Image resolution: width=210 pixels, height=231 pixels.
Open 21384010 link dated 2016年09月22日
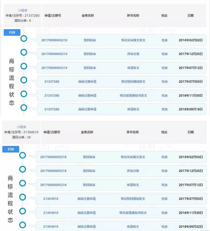(x=51, y=227)
